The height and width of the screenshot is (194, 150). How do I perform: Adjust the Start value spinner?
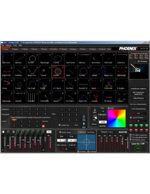click(61, 140)
